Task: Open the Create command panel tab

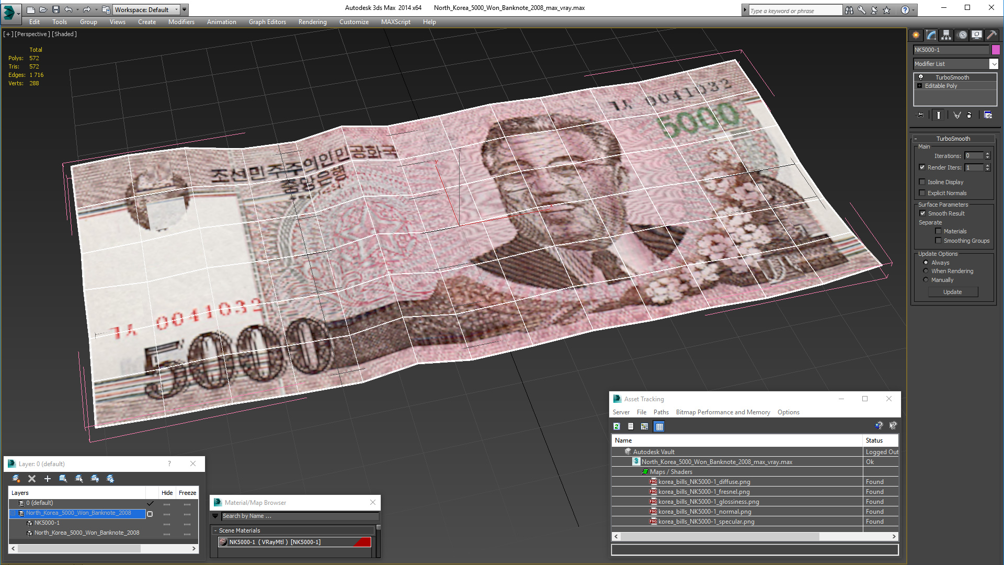Action: click(x=916, y=35)
